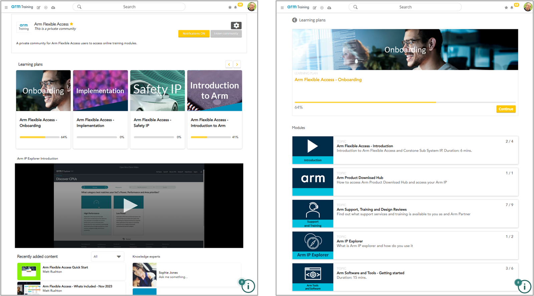The width and height of the screenshot is (534, 296).
Task: Open the Learning plans back link
Action: point(312,20)
